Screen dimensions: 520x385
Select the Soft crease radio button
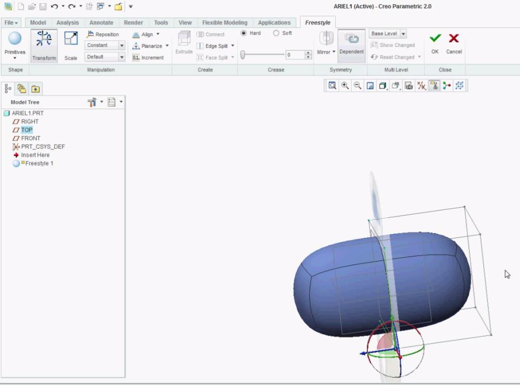[x=276, y=33]
